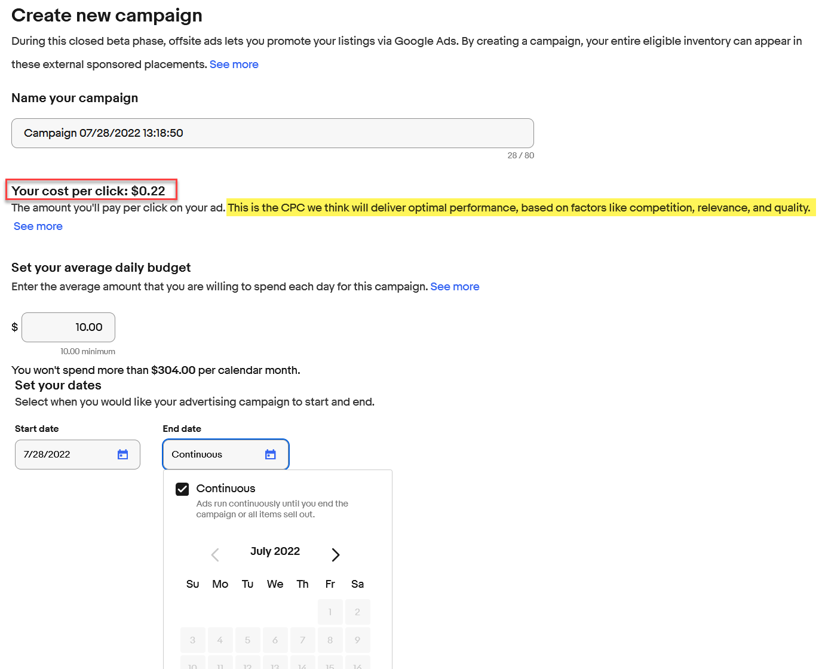822x669 pixels.
Task: Uncheck the Continuous checkbox
Action: pos(182,489)
